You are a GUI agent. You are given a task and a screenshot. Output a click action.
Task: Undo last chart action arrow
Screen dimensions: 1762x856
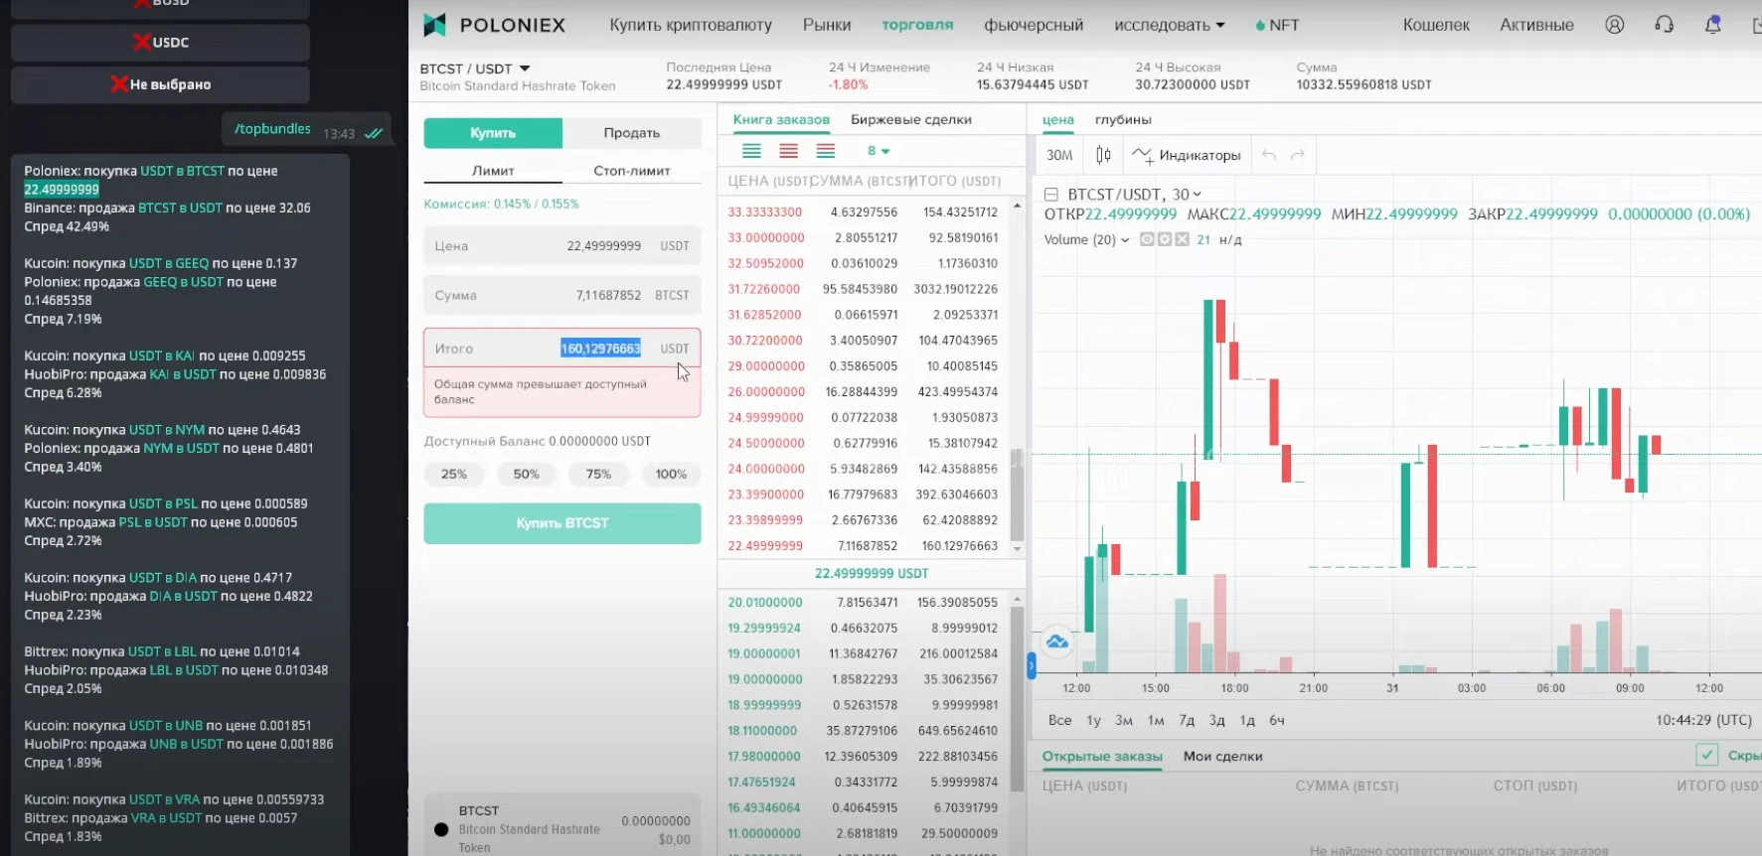[1269, 155]
